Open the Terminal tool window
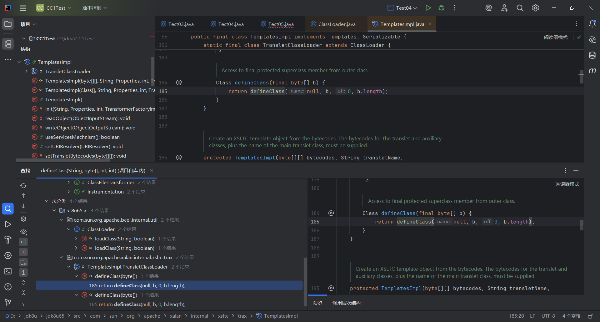This screenshot has width=600, height=322. 8,271
